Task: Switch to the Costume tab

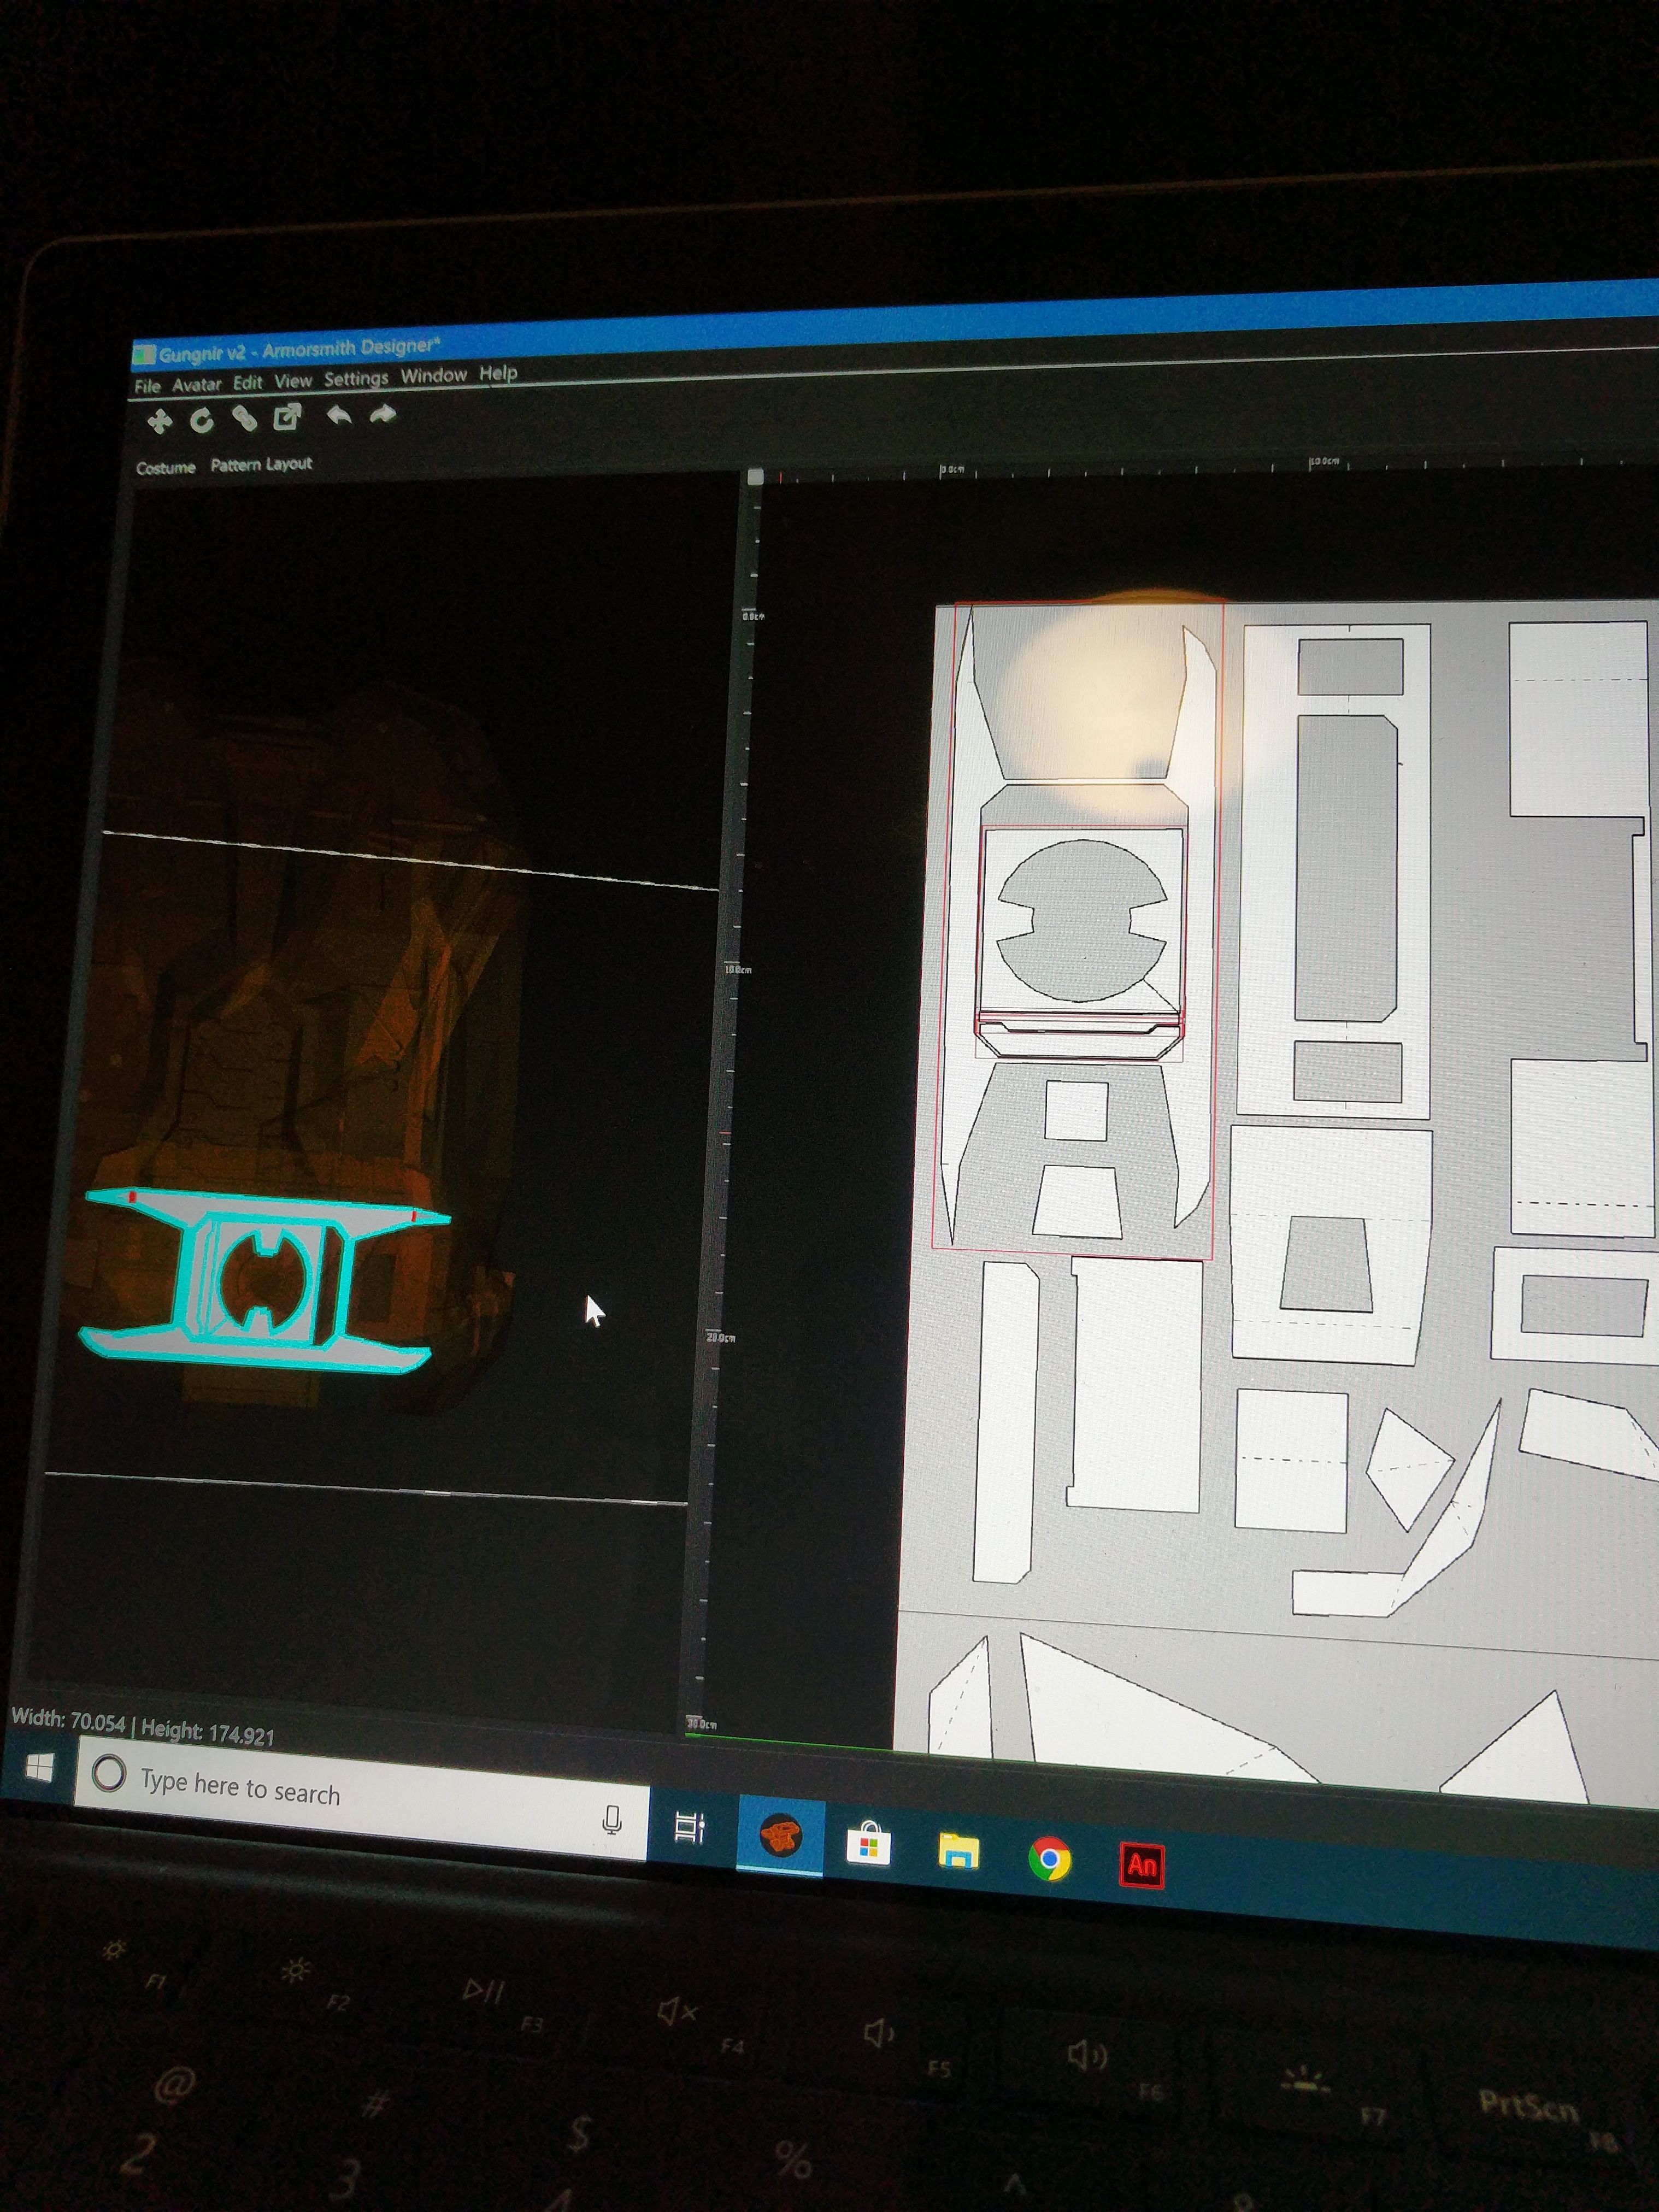Action: 165,467
